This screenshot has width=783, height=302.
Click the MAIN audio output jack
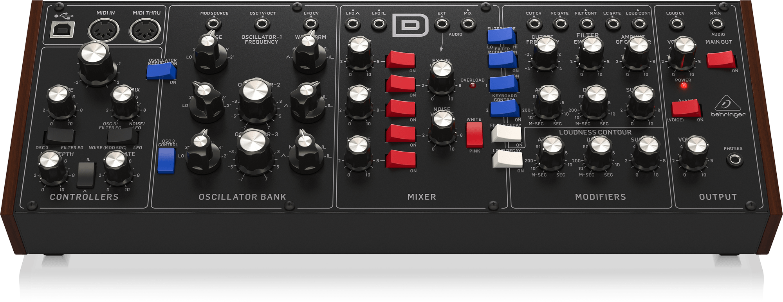[717, 24]
